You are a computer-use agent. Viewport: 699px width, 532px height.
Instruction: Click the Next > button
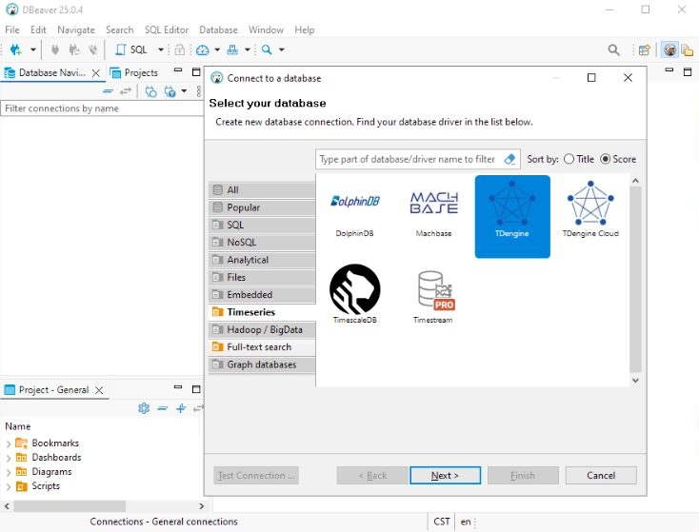(x=445, y=476)
